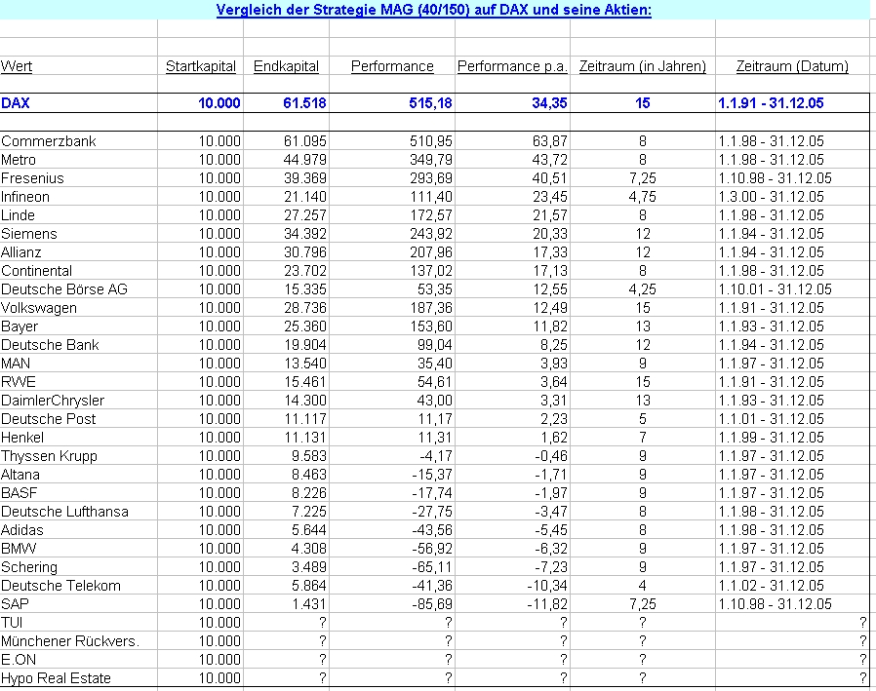Click Linde performance 172,57

[430, 214]
